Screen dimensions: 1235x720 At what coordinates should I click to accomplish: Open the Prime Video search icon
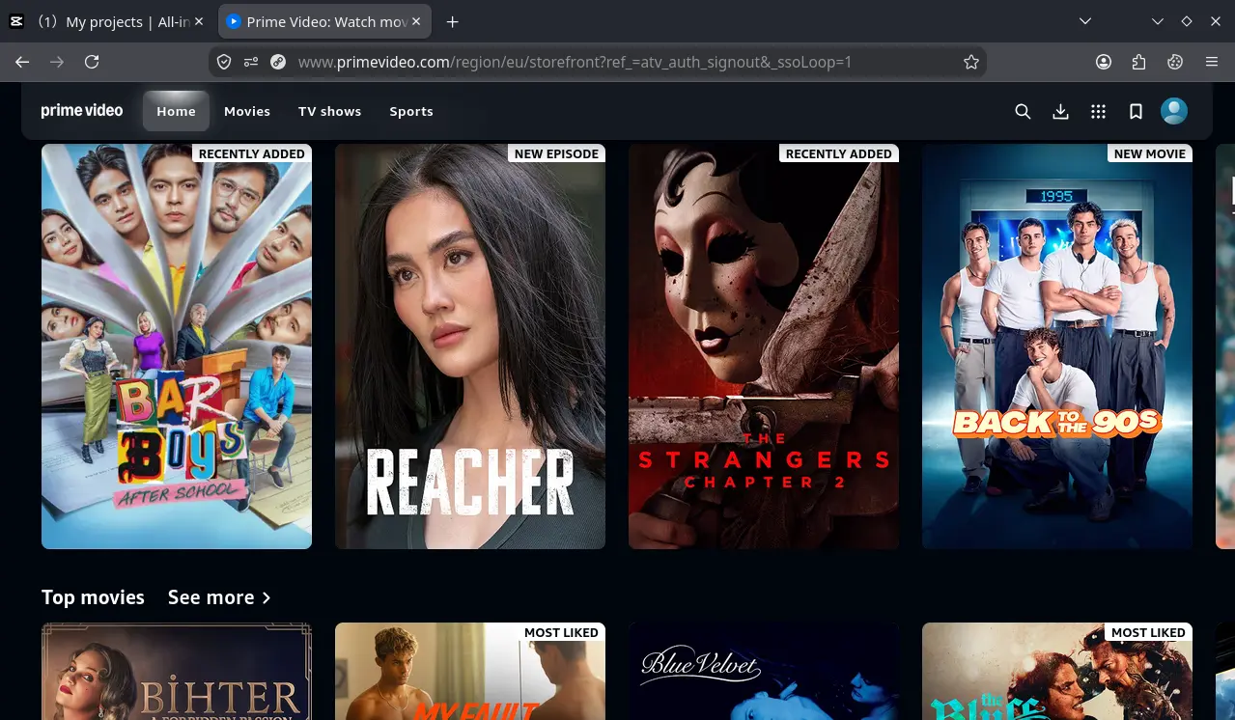tap(1023, 111)
